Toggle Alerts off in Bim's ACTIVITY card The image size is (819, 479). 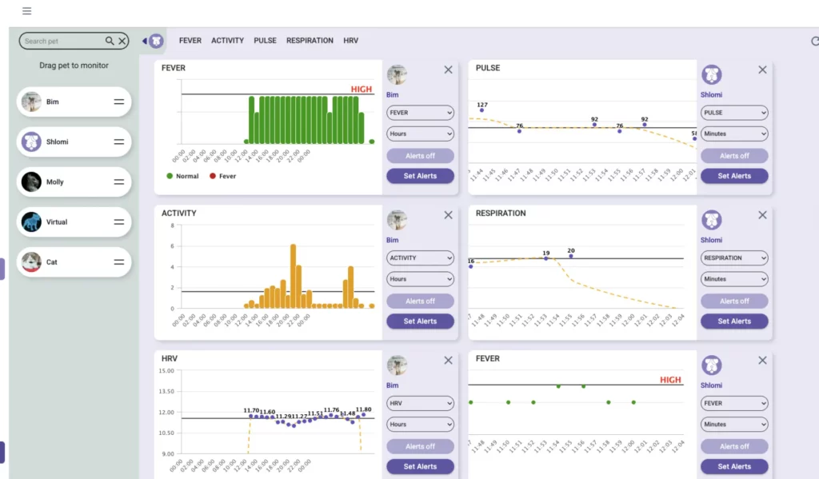(x=420, y=301)
